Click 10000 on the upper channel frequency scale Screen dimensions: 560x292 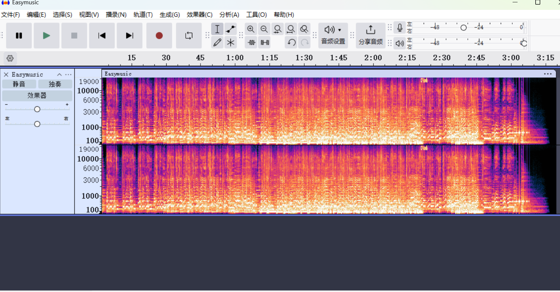pos(88,91)
